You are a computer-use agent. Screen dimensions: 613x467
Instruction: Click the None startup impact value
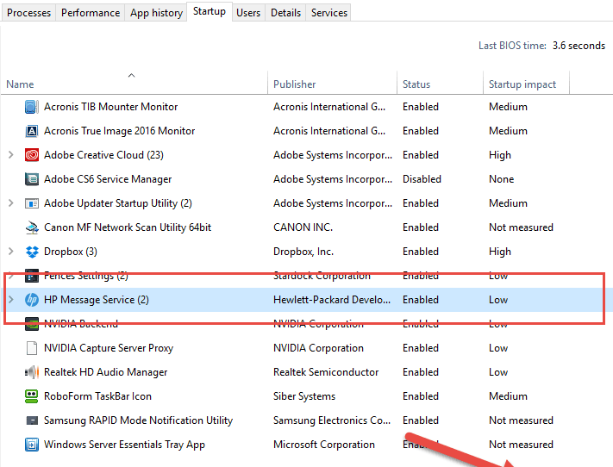[x=502, y=179]
